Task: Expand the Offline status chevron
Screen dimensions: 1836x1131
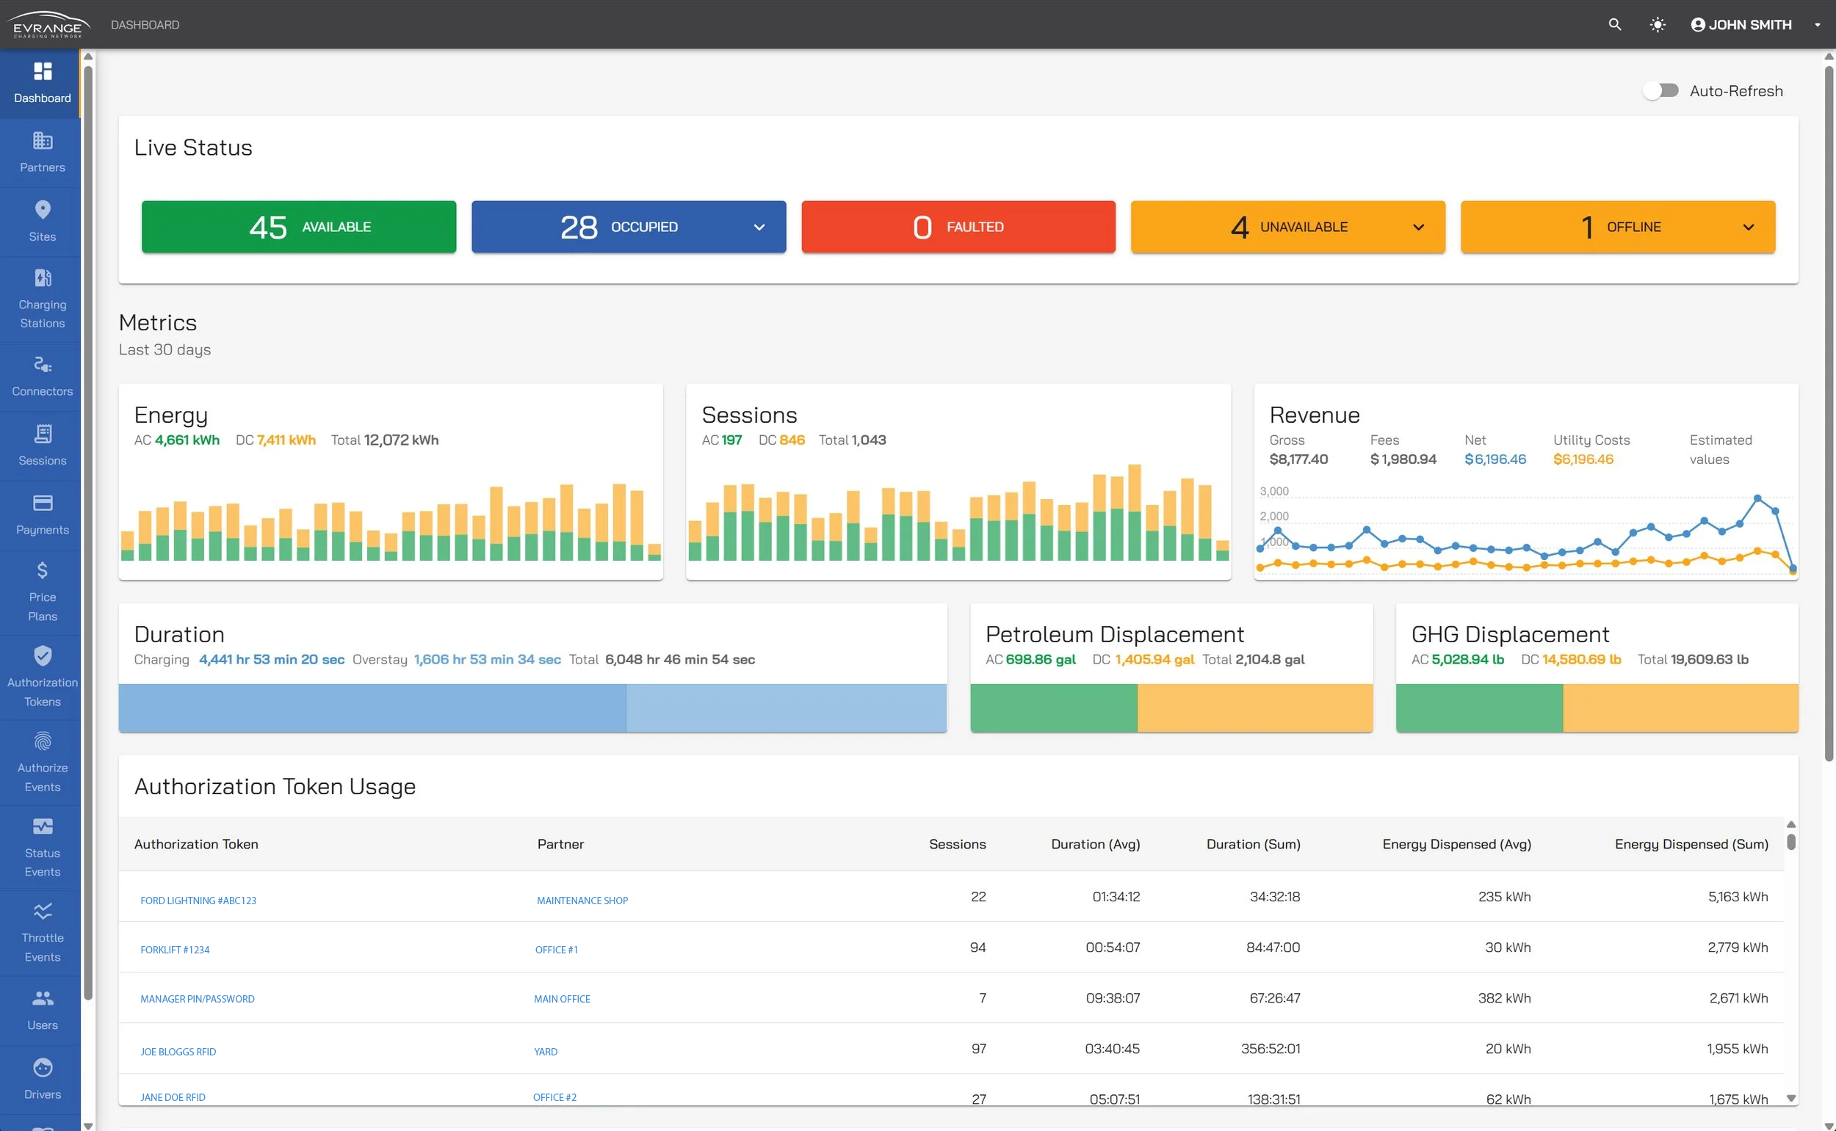Action: click(1748, 228)
